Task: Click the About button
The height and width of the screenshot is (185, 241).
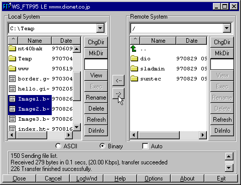Action: [187, 178]
